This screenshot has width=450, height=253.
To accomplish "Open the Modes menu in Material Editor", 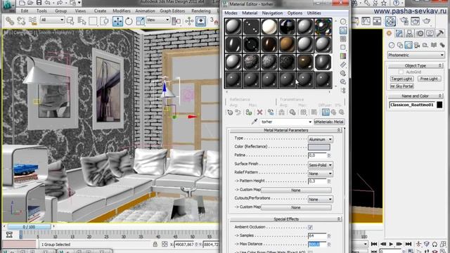I will (x=231, y=13).
